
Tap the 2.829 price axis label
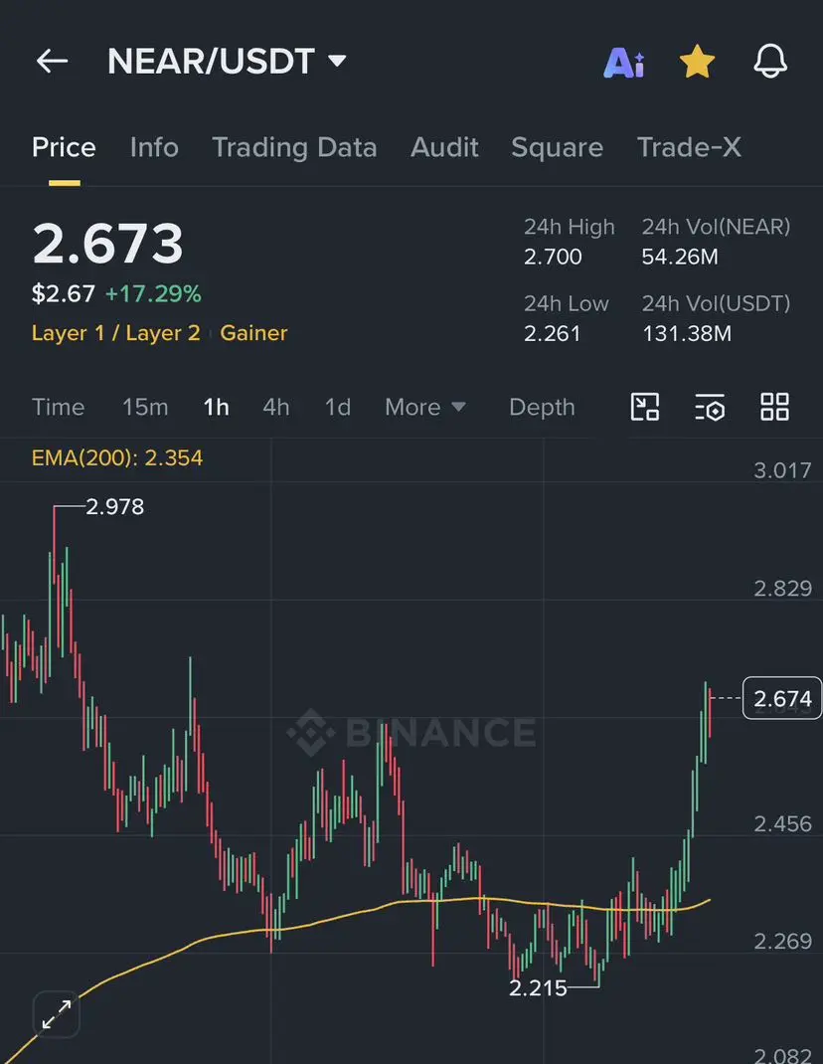pyautogui.click(x=782, y=589)
